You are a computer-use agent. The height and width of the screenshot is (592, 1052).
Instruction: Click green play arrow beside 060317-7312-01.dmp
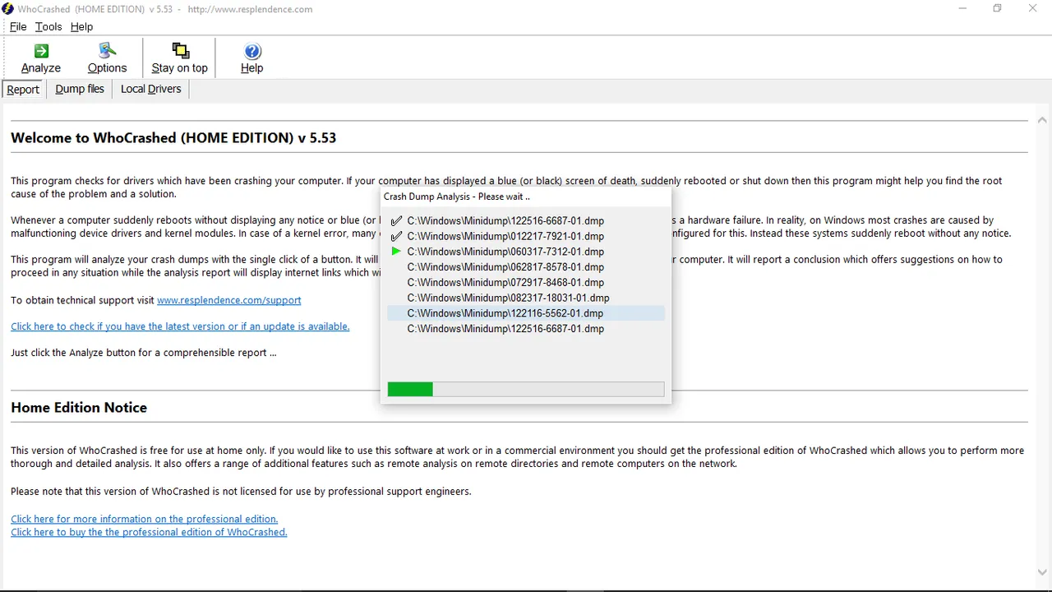point(397,252)
